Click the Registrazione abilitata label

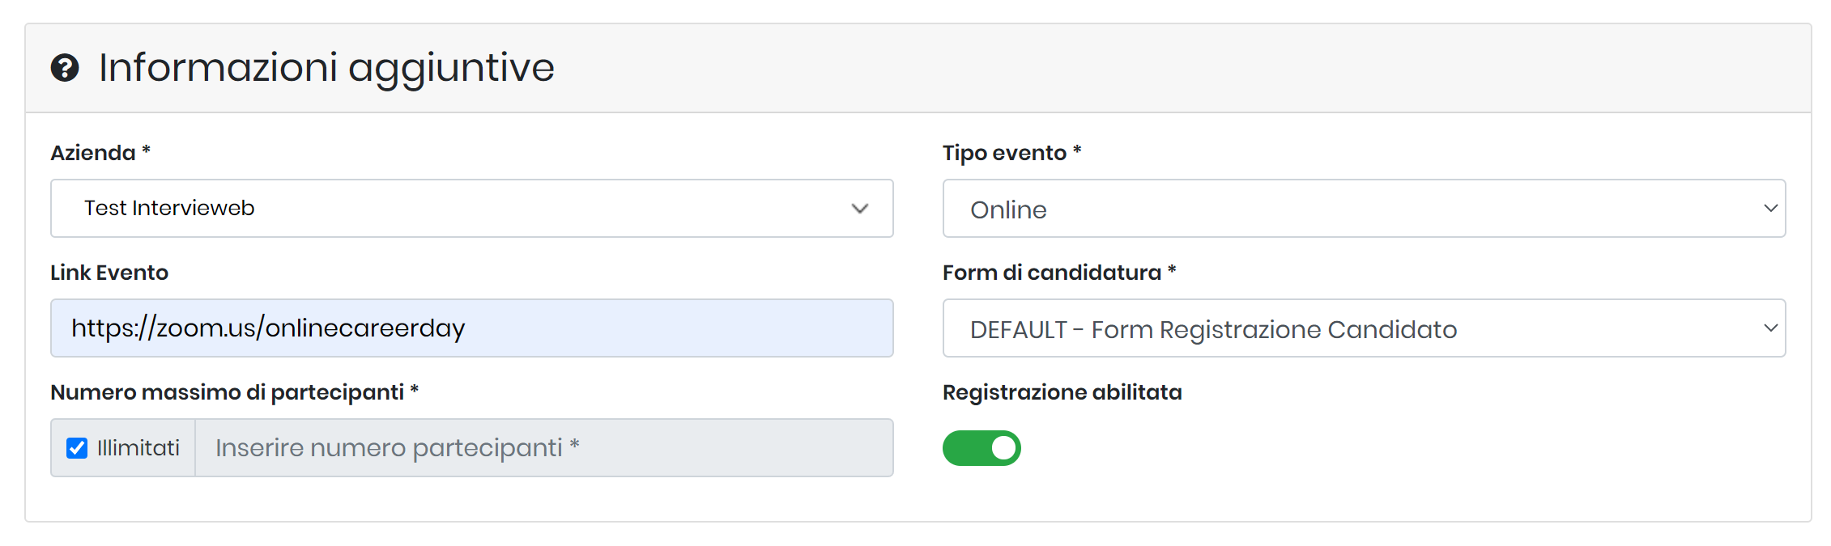click(1062, 392)
